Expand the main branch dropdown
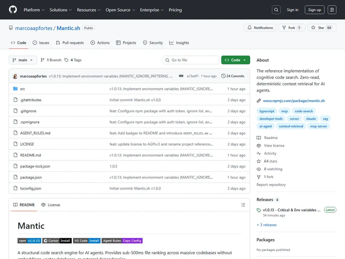The width and height of the screenshot is (345, 259). click(x=23, y=60)
